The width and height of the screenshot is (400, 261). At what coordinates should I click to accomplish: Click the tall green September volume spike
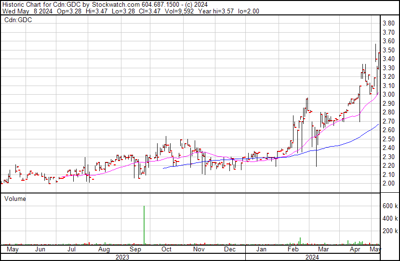144,225
